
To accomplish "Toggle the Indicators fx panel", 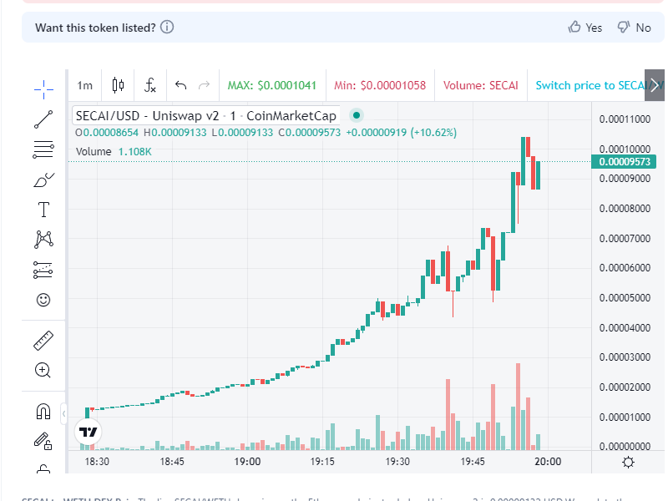I will 150,84.
